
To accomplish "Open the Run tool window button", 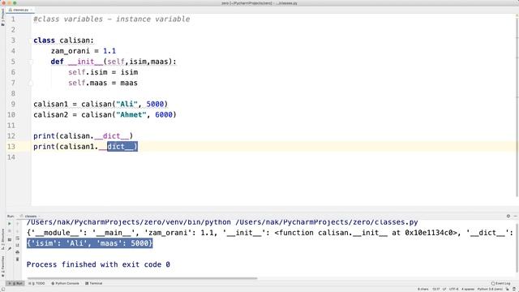I will pos(15,283).
